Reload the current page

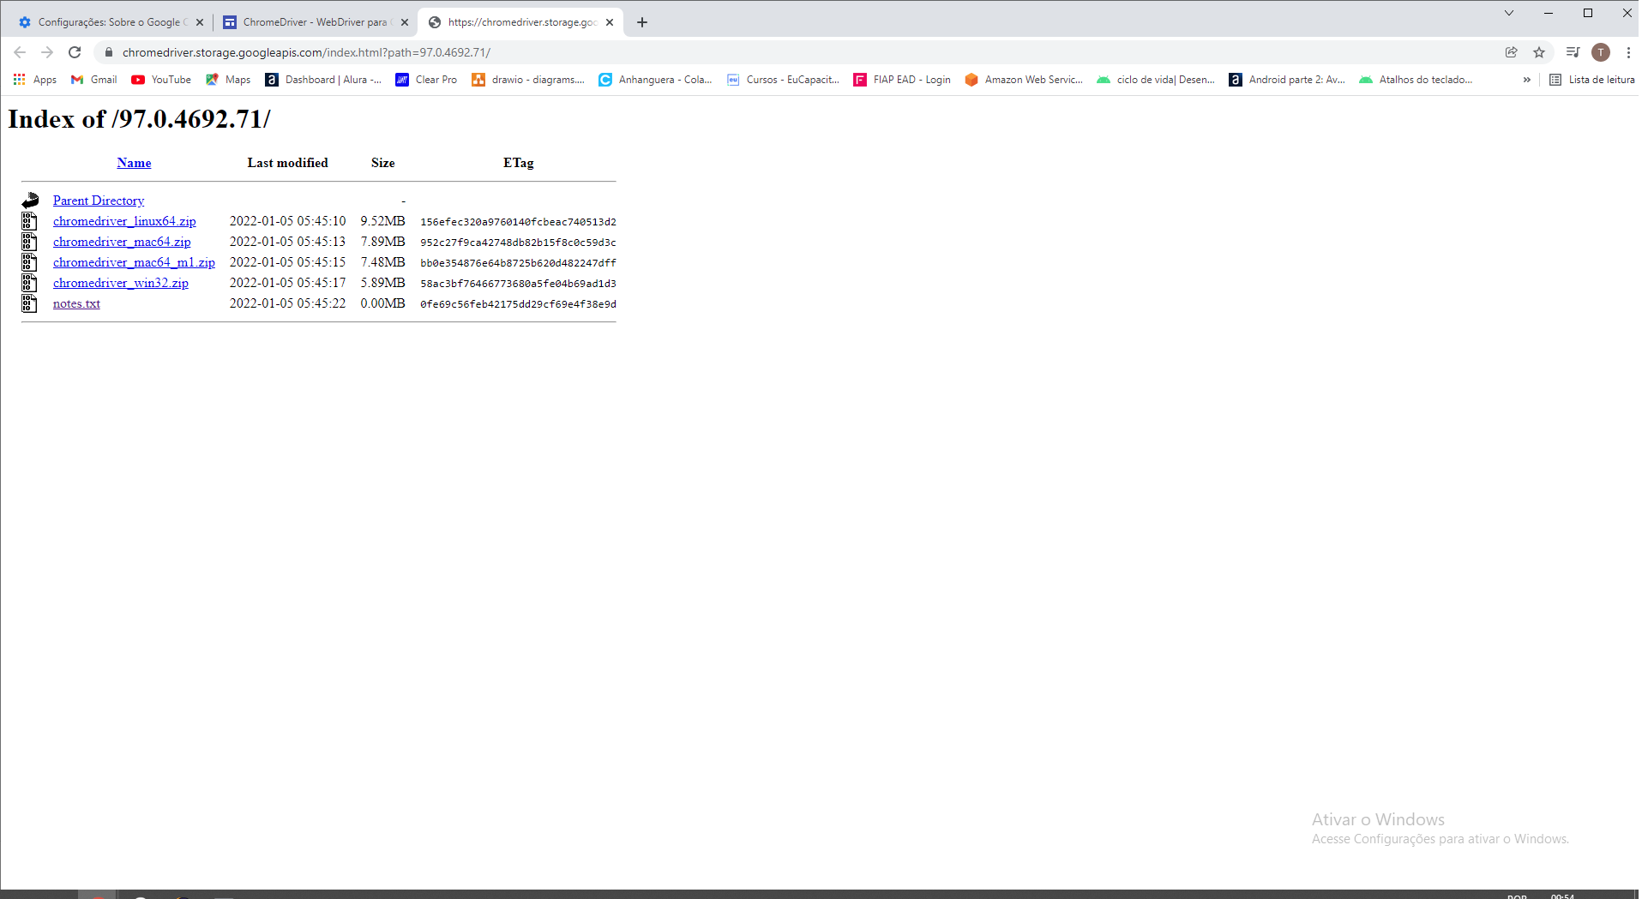pyautogui.click(x=75, y=52)
